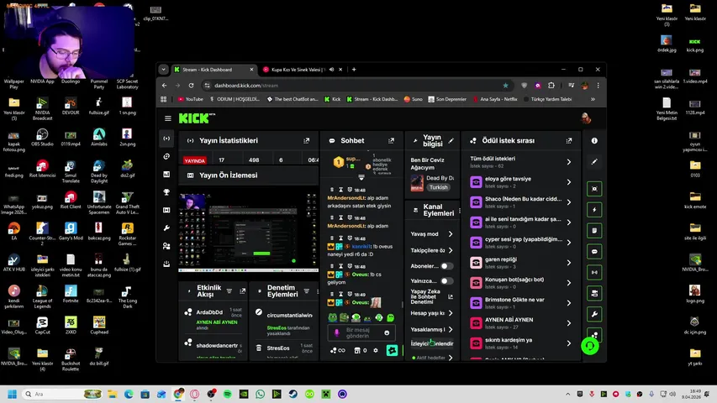Open the Brimstone Gökte ne var reward

coord(521,303)
